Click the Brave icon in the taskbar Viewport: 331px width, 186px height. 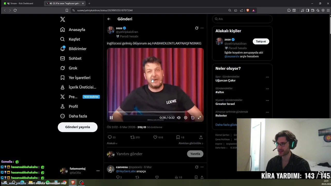coord(73,183)
